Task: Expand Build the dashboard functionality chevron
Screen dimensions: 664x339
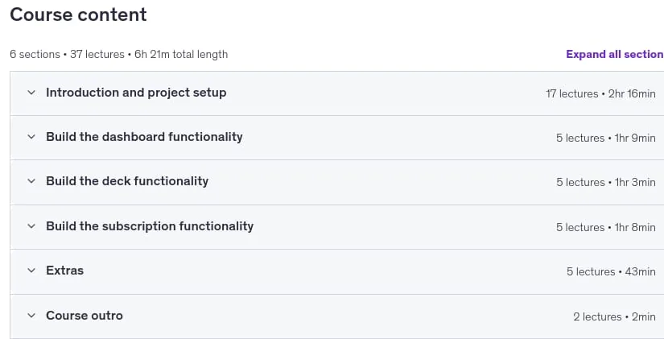Action: (x=31, y=137)
